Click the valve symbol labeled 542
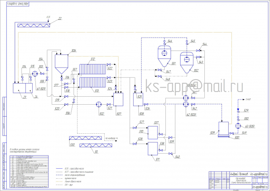 (193, 104)
